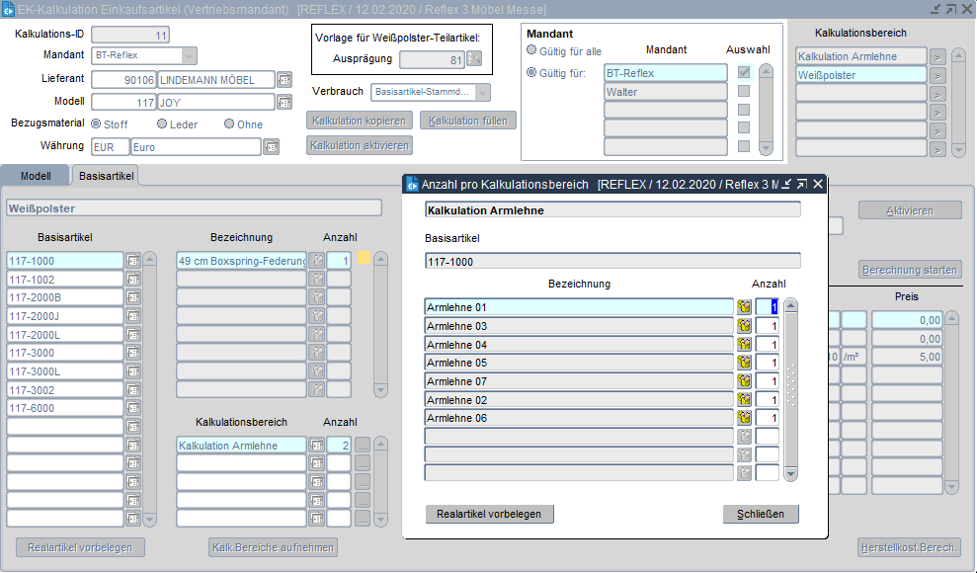The width and height of the screenshot is (977, 573).
Task: Open the Modell JOY lookup icon
Action: pos(285,102)
